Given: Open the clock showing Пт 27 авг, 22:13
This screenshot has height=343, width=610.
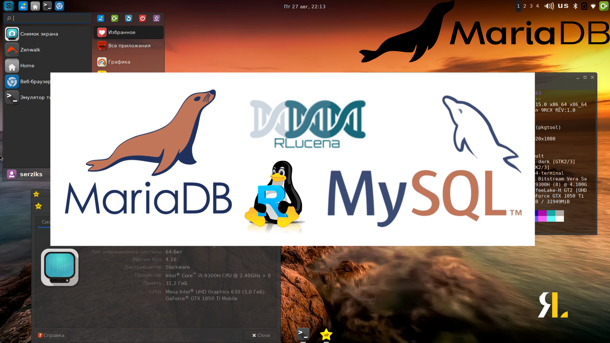Looking at the screenshot, I should pyautogui.click(x=305, y=6).
